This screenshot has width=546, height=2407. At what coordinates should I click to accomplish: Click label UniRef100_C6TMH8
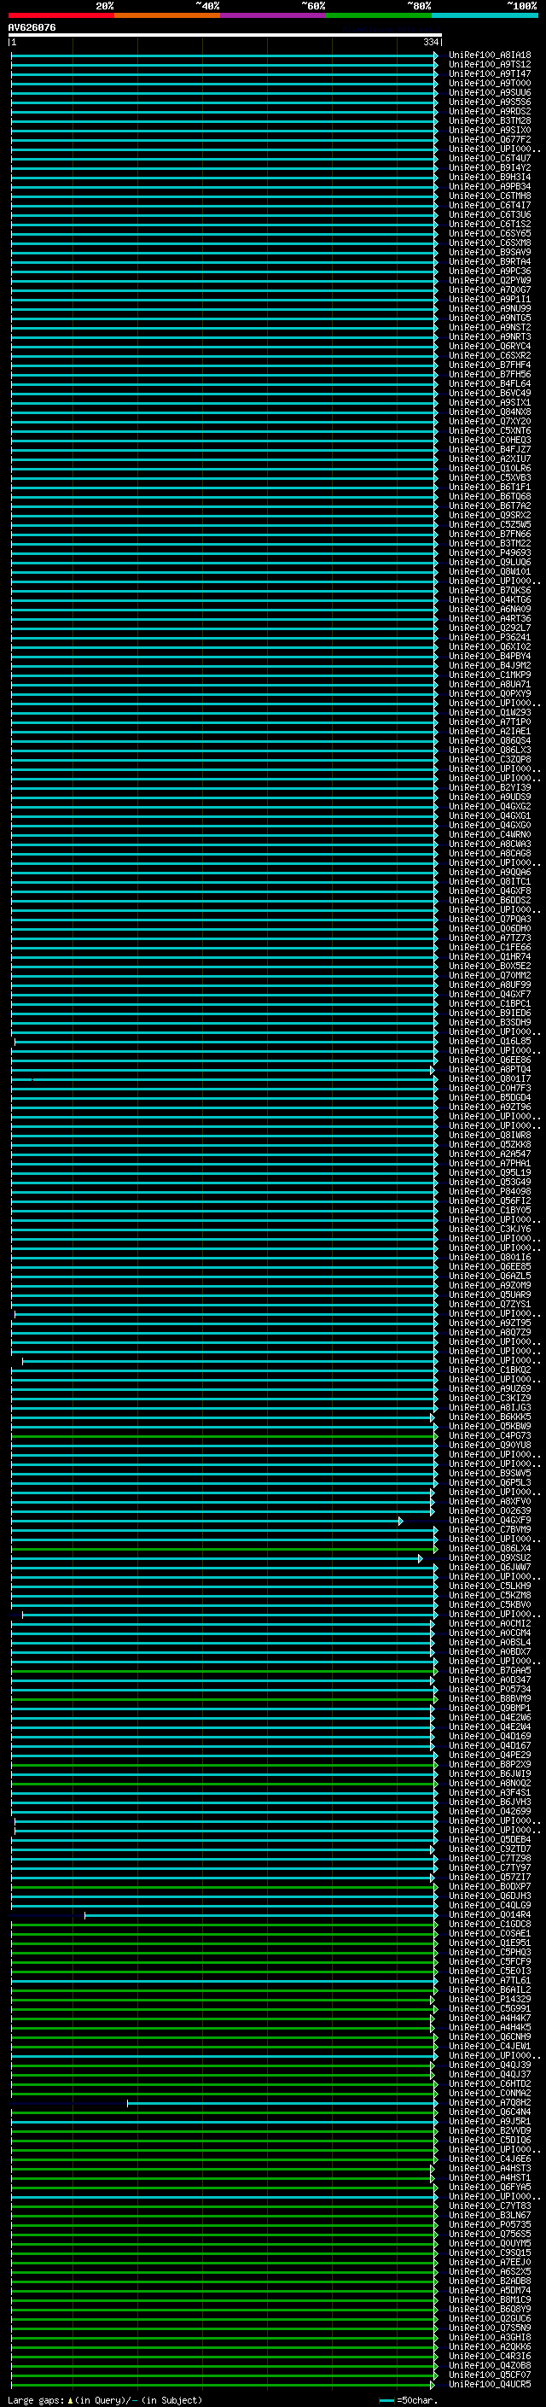tap(490, 196)
